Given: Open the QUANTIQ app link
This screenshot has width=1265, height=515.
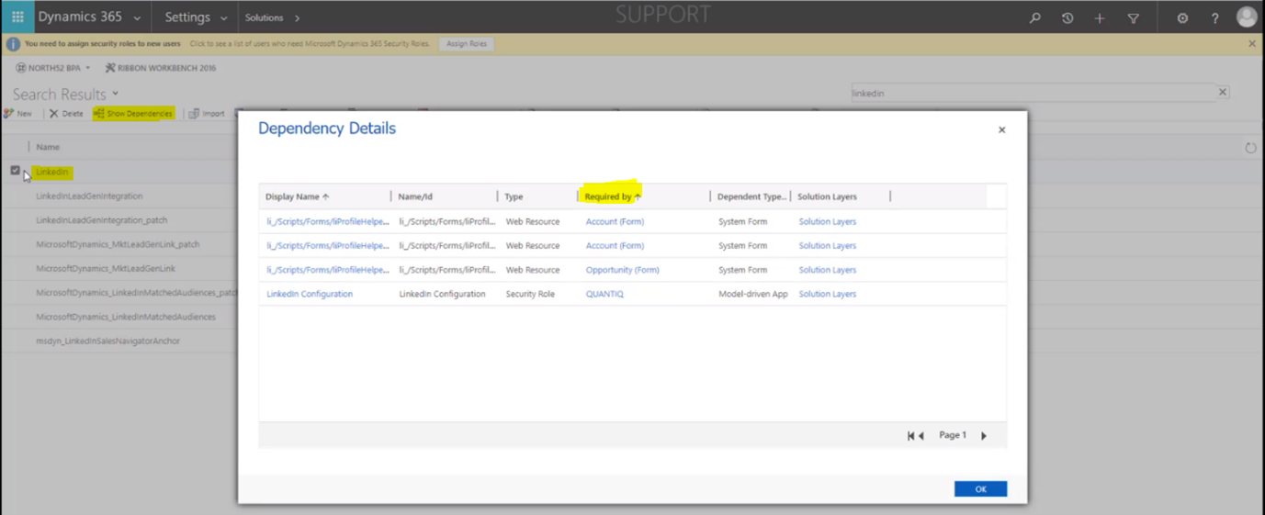Looking at the screenshot, I should tap(604, 294).
